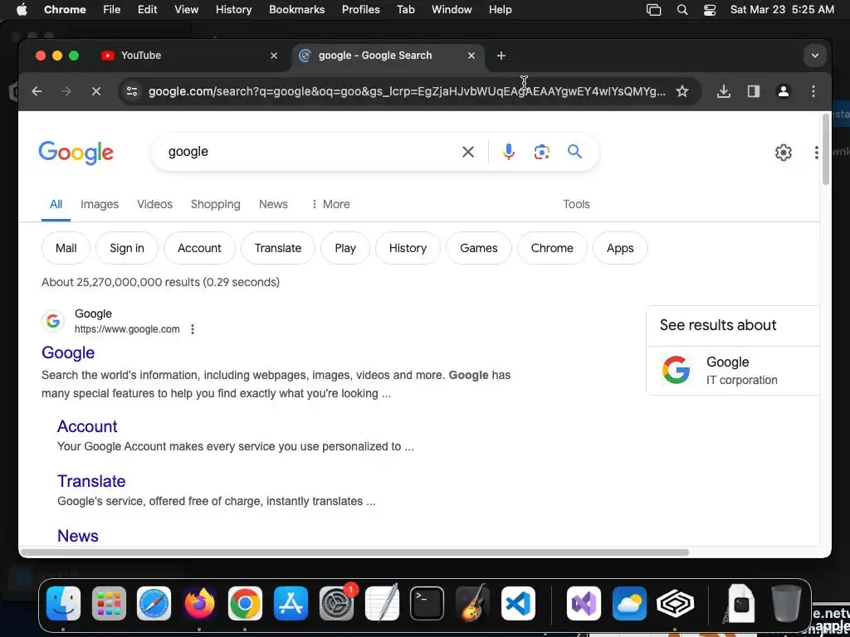
Task: Click the Apps suggestion chip
Action: (620, 248)
